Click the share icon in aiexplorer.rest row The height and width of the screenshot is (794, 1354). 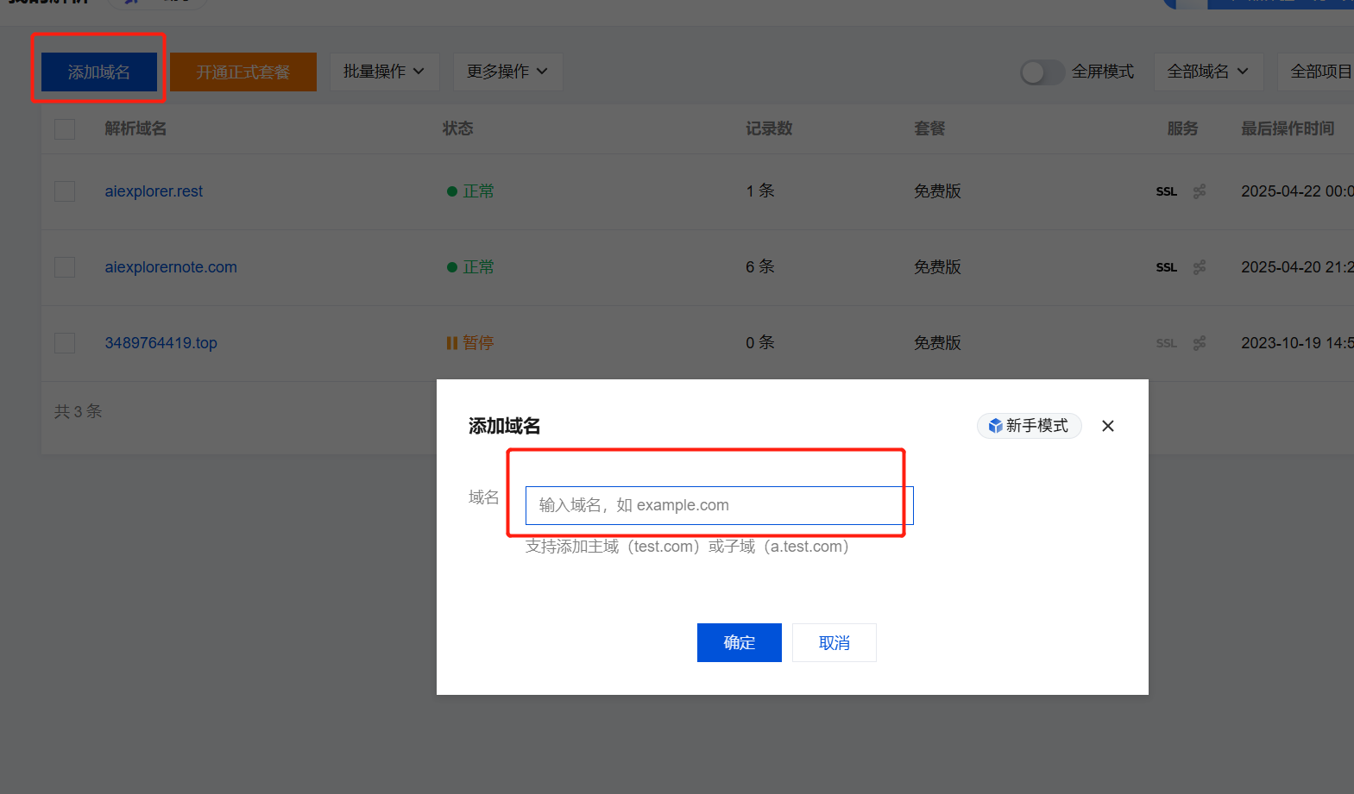[1200, 191]
